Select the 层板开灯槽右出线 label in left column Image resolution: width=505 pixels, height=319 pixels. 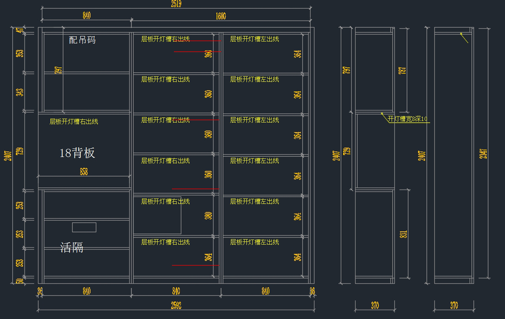[x=74, y=121]
